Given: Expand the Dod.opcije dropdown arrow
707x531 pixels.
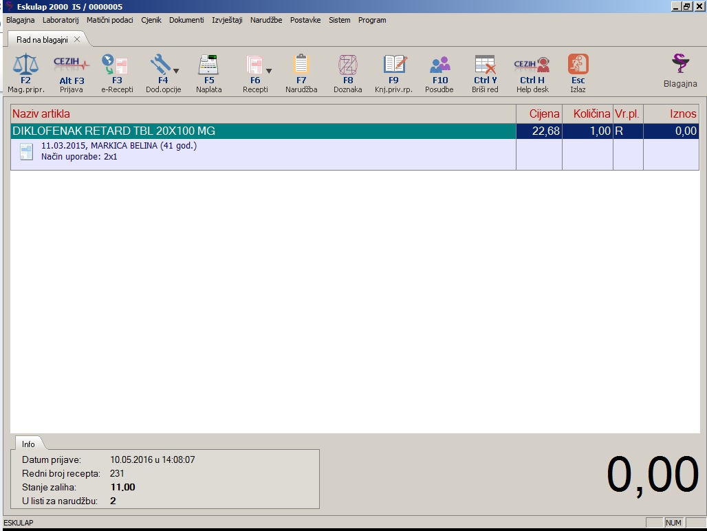Looking at the screenshot, I should coord(176,71).
